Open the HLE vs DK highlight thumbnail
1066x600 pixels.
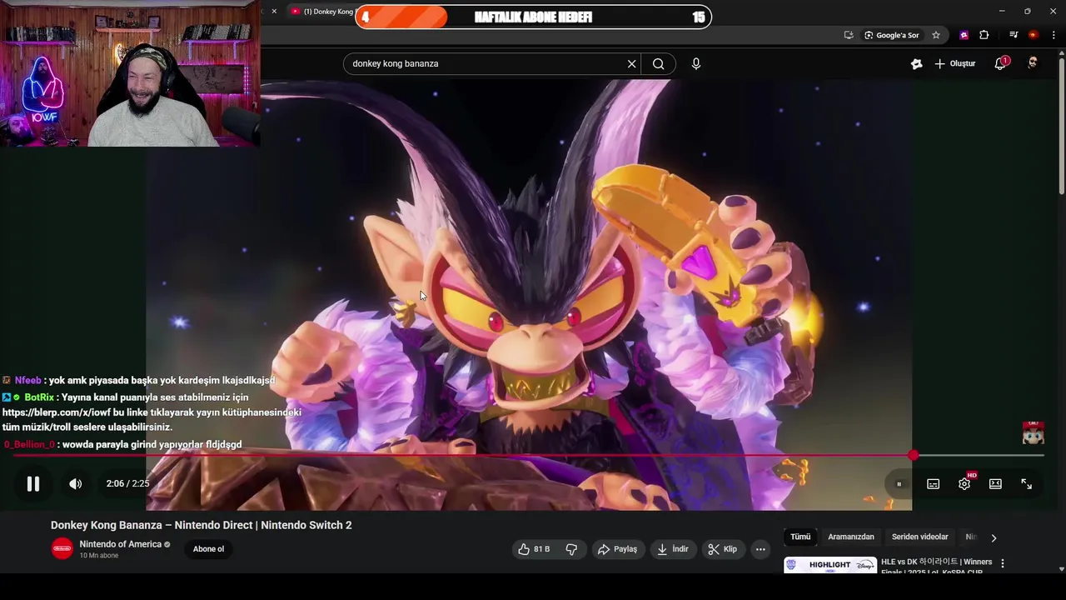coord(830,565)
